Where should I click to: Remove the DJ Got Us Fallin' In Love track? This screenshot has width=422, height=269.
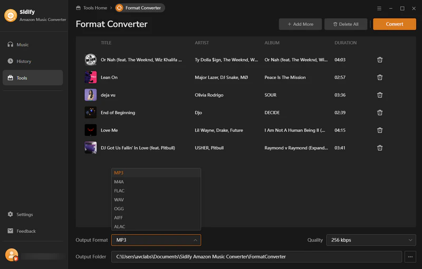pyautogui.click(x=380, y=148)
